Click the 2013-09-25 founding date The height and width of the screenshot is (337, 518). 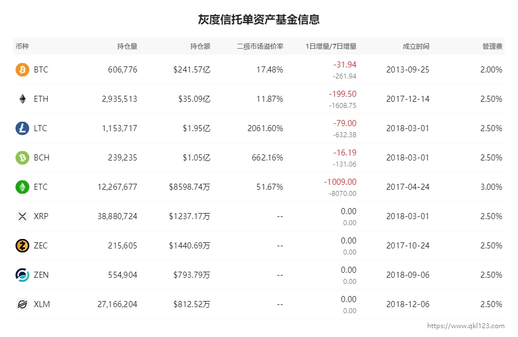(408, 70)
